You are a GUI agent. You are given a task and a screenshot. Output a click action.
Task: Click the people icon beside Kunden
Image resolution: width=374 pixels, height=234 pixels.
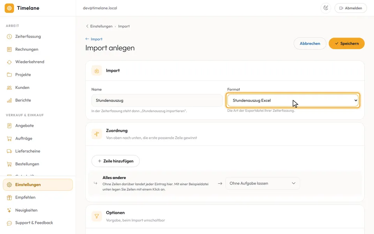click(x=9, y=88)
